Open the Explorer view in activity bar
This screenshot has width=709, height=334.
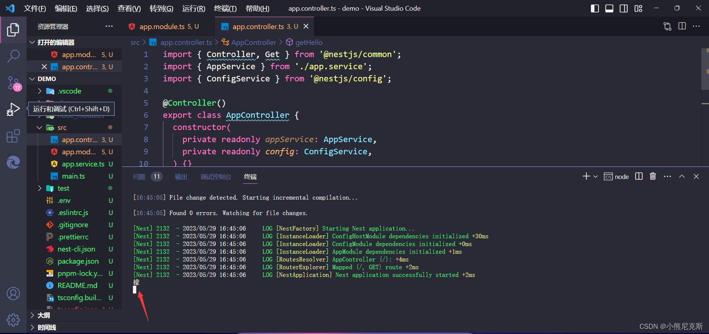13,29
